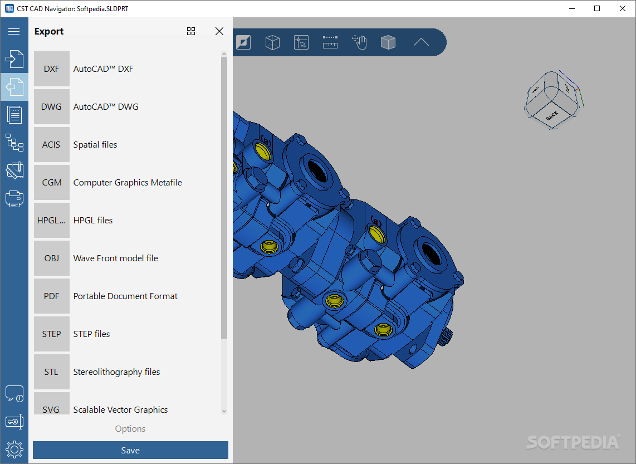636x464 pixels.
Task: Select the black-and-white background toolbar icon
Action: point(243,42)
